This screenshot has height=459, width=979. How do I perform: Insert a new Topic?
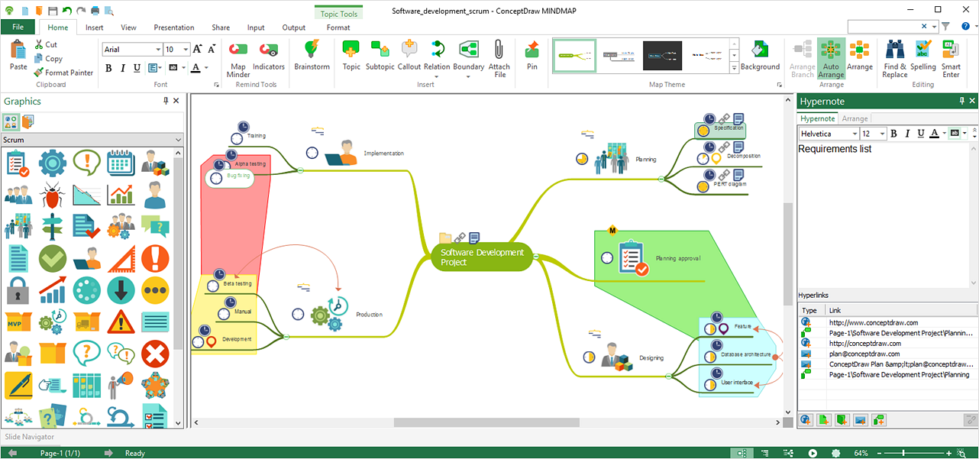pos(351,57)
